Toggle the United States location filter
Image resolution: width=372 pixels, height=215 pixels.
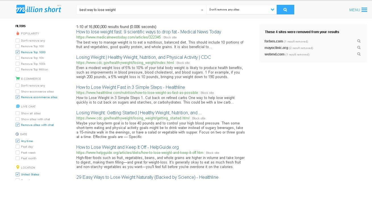coord(18,174)
